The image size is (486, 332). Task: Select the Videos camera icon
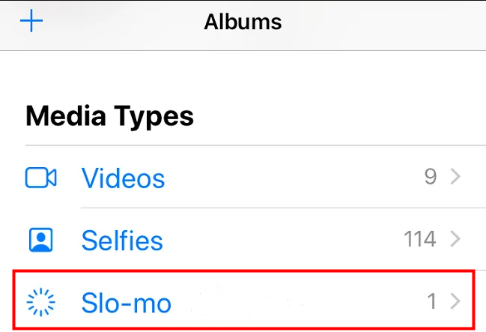coord(40,178)
